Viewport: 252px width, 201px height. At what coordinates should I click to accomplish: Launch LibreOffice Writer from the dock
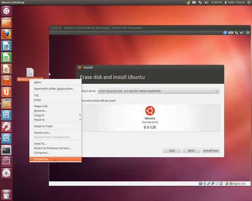6,46
